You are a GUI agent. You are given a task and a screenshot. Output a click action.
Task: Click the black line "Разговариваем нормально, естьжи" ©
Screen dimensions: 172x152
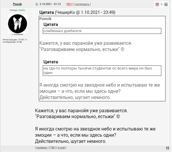pos(77,117)
